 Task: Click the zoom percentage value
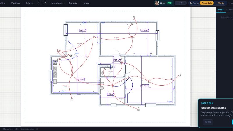click(x=181, y=3)
